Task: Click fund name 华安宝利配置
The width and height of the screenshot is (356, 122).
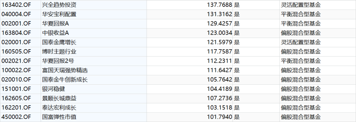Action: point(59,14)
